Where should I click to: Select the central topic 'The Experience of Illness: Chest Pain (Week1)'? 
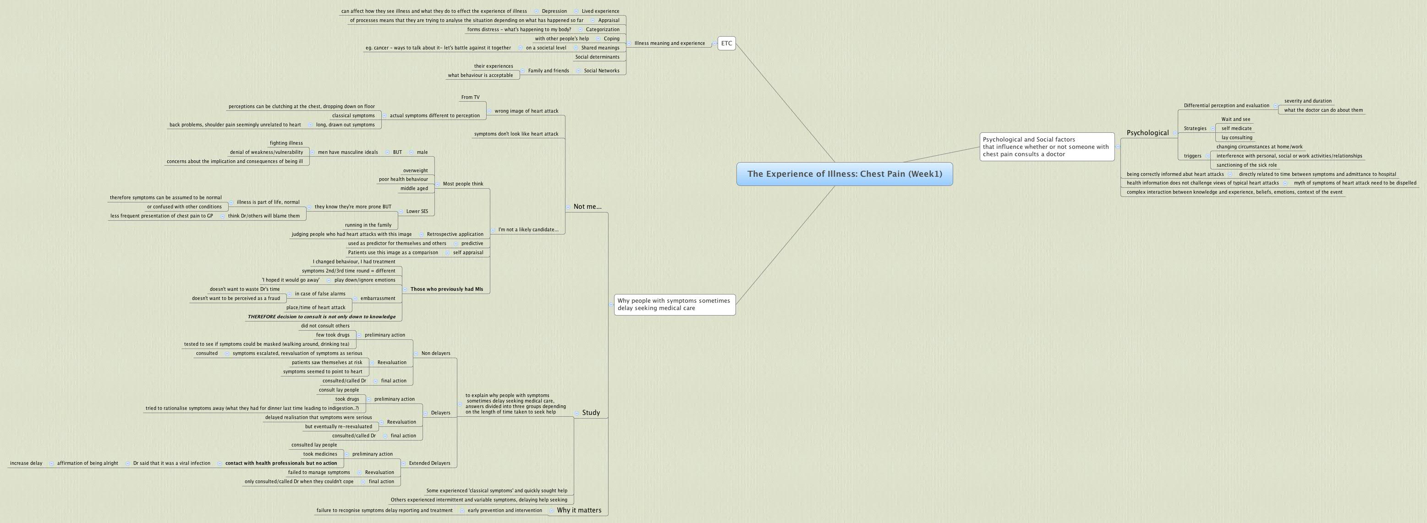coord(844,174)
